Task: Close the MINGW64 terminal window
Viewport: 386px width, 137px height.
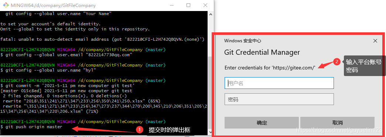Action: (205, 5)
